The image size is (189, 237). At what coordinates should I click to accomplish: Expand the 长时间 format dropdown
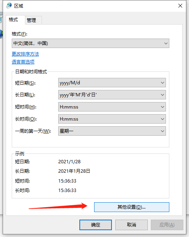pyautogui.click(x=112, y=119)
